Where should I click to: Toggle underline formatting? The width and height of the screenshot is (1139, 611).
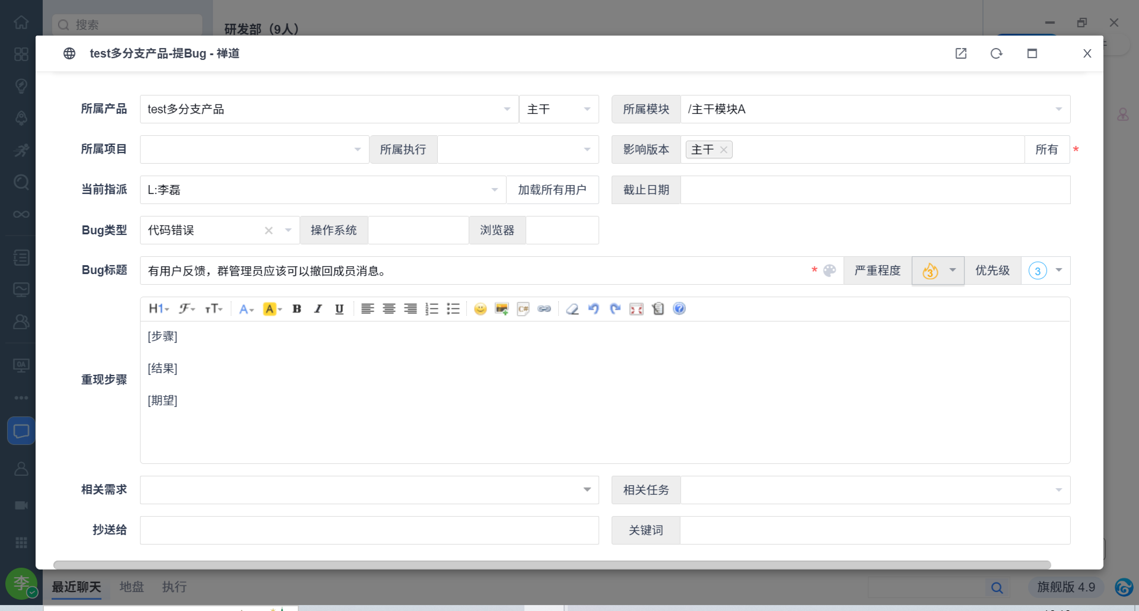[x=339, y=308]
